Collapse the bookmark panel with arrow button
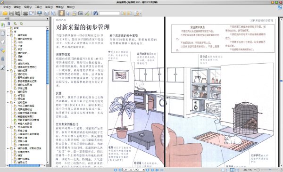The width and height of the screenshot is (283, 172). (x=47, y=18)
